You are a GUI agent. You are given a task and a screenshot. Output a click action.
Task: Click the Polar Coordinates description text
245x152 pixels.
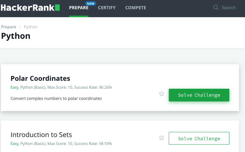56,98
